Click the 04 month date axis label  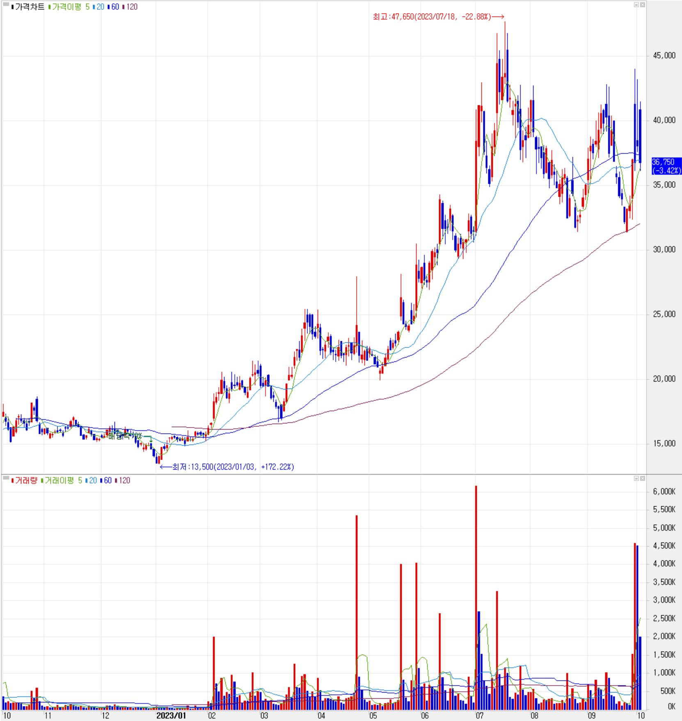tap(321, 716)
